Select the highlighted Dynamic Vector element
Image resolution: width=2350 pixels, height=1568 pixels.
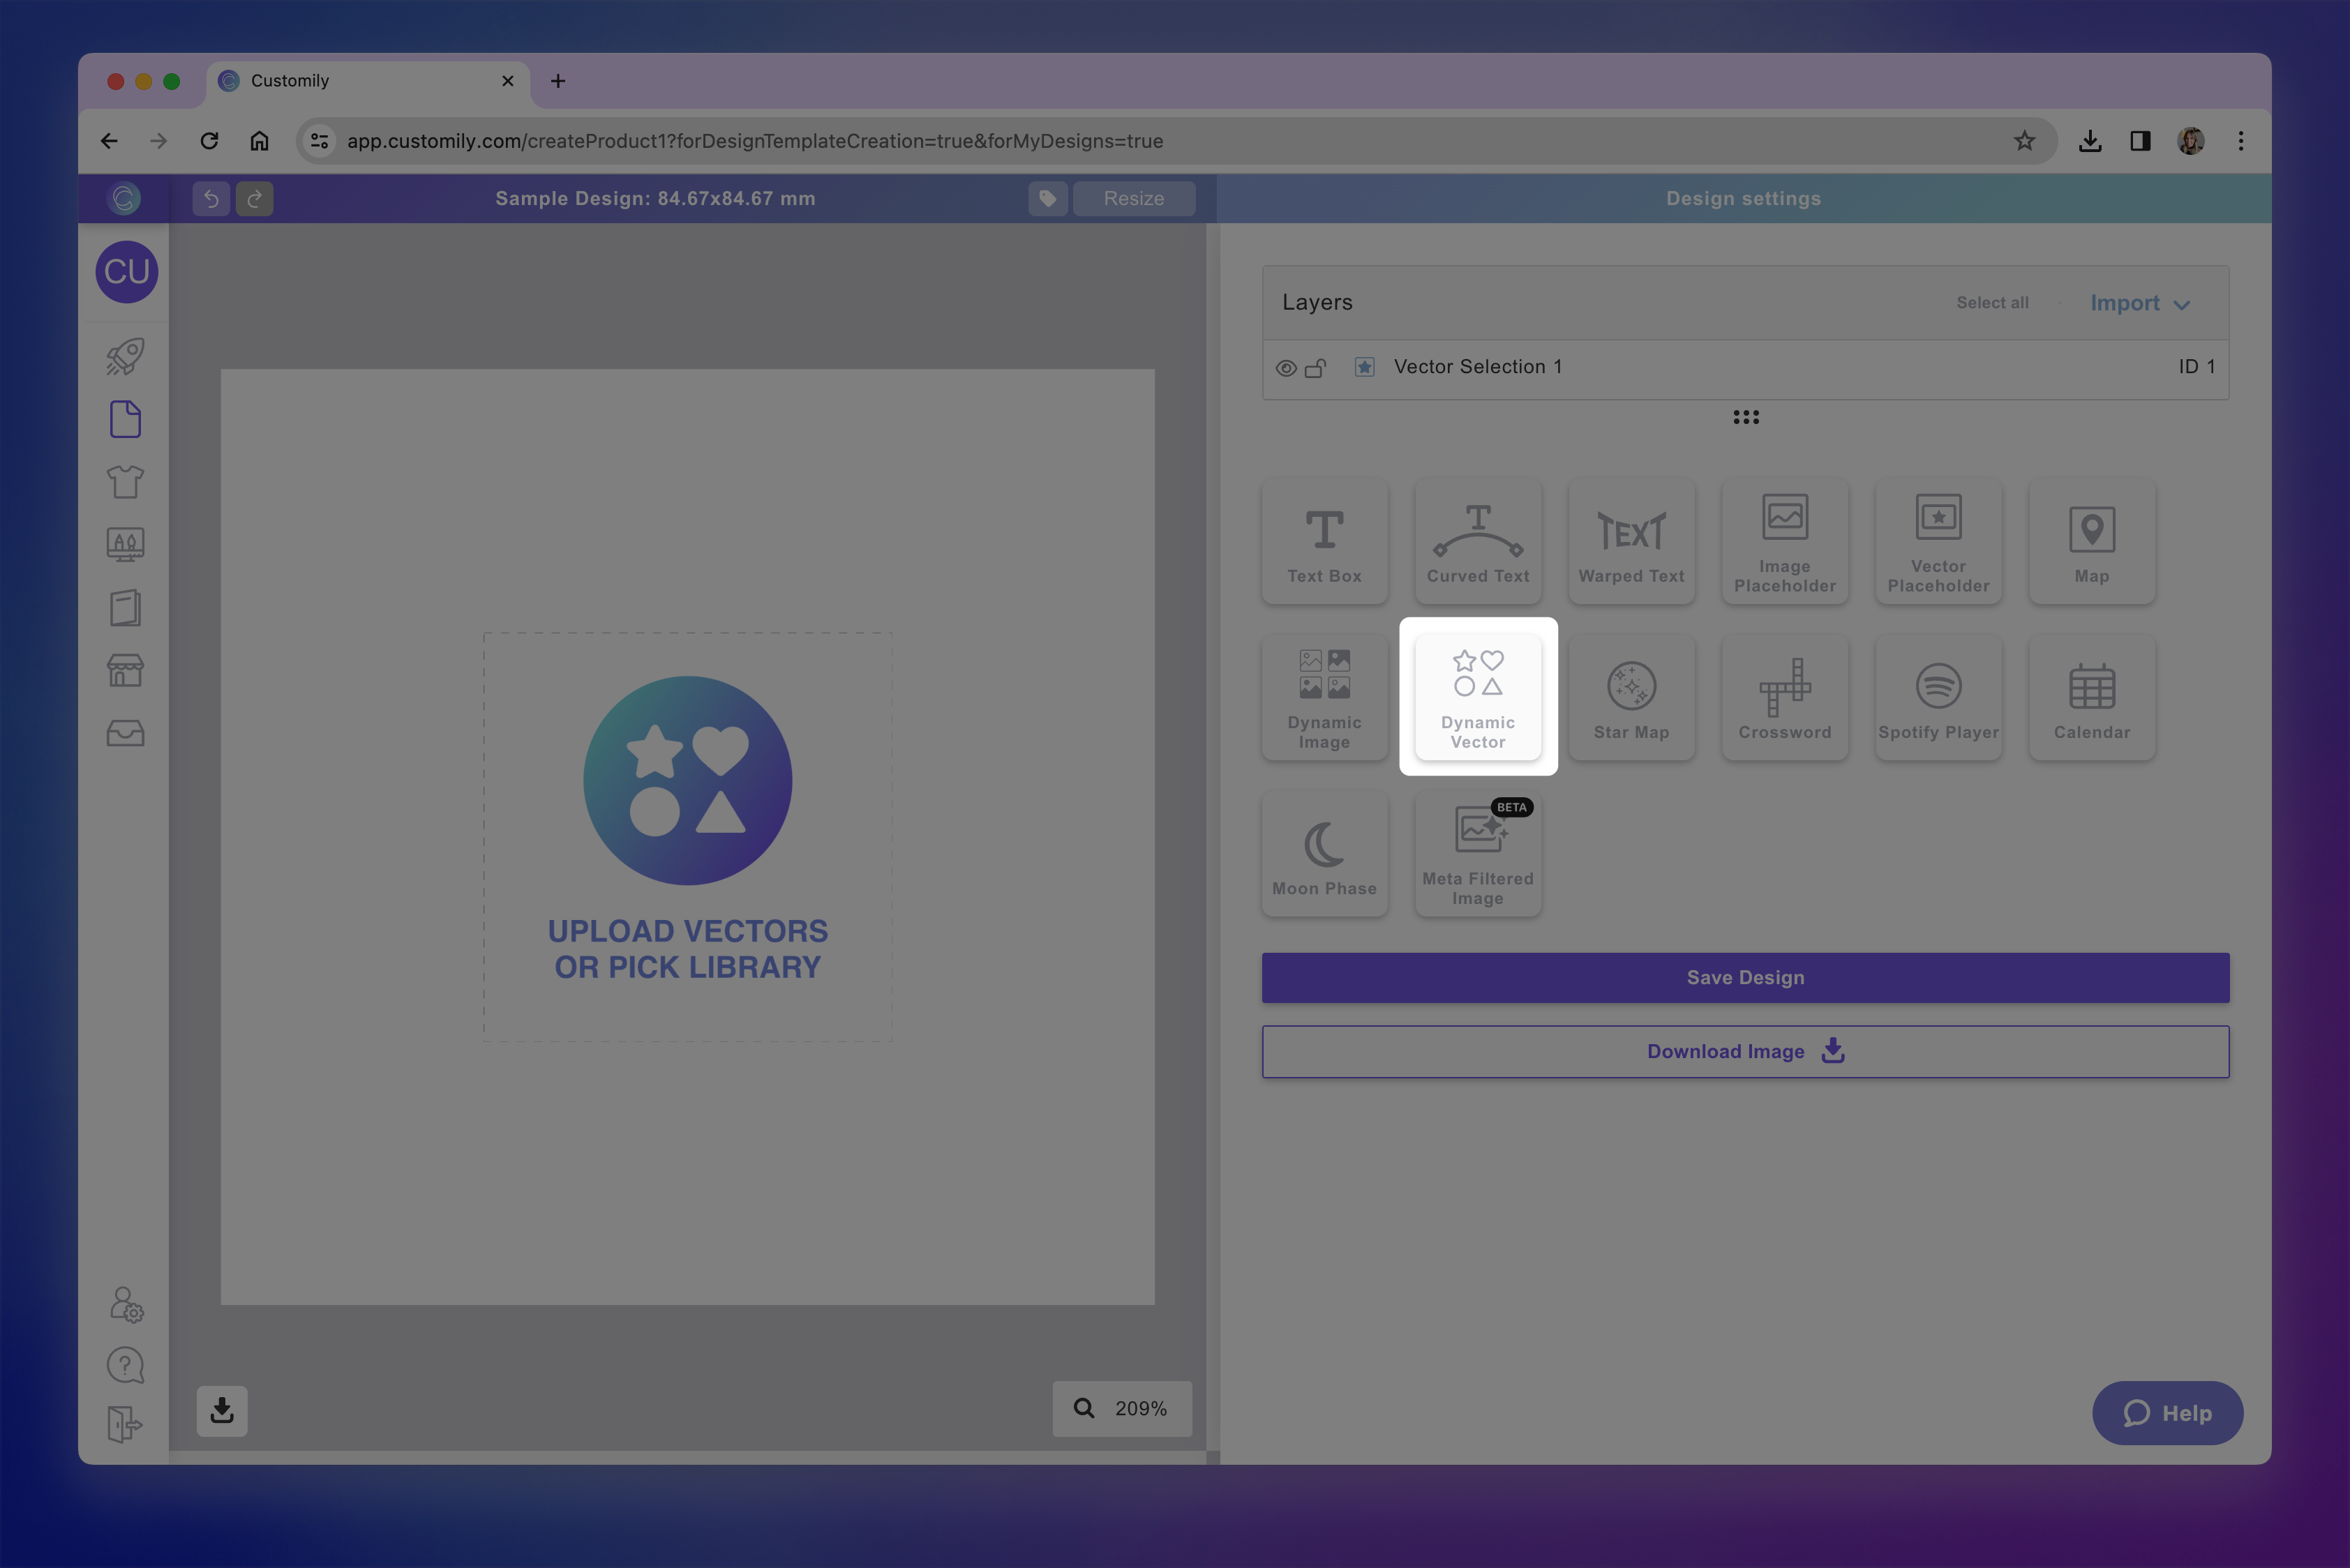[1478, 695]
